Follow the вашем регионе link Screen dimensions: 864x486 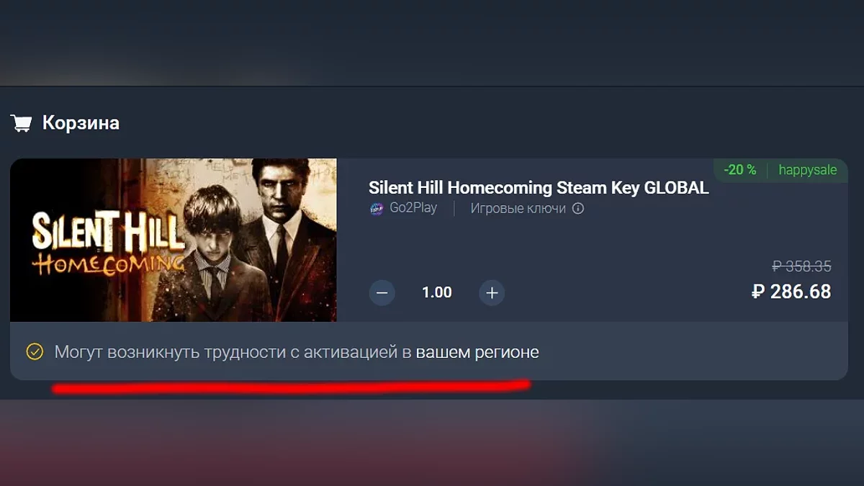click(x=477, y=353)
